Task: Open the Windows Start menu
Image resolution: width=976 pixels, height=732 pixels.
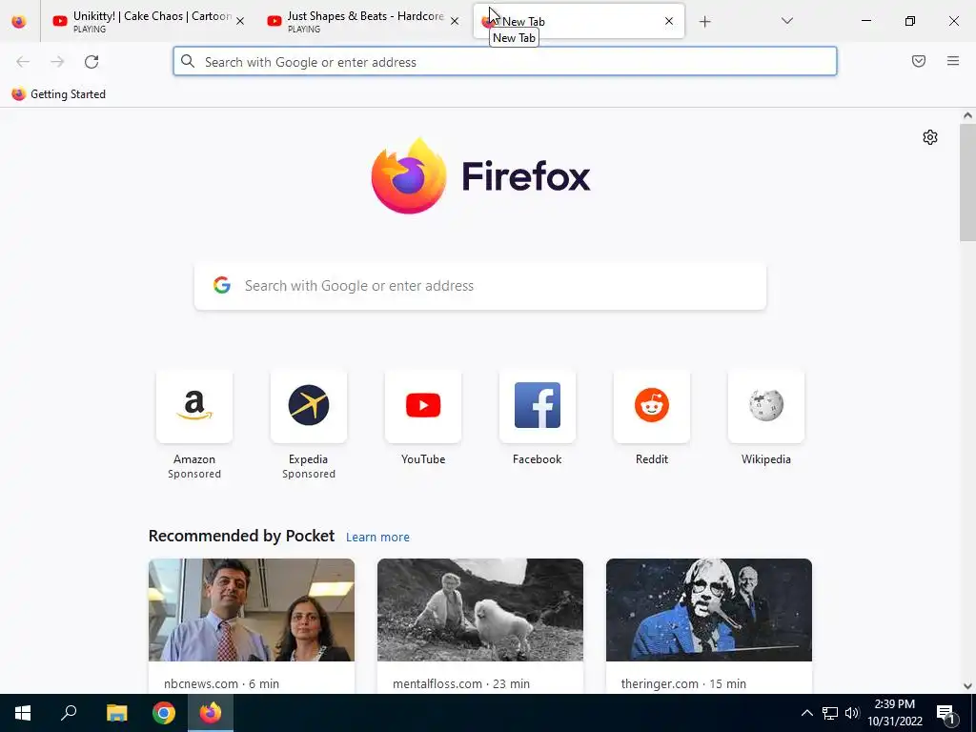Action: coord(23,713)
